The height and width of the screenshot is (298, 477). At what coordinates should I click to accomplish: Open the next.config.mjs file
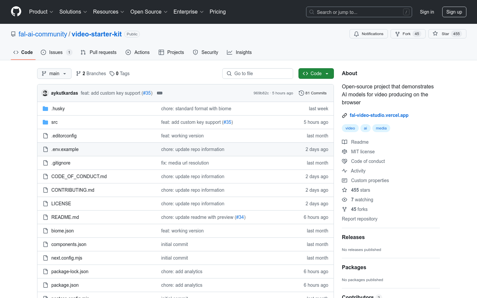click(x=67, y=258)
